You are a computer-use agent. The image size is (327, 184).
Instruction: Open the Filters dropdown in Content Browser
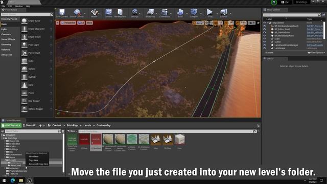click(x=72, y=131)
